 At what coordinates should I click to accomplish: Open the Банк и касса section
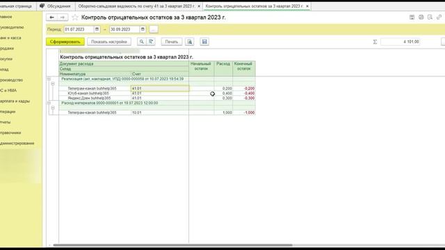pyautogui.click(x=10, y=37)
